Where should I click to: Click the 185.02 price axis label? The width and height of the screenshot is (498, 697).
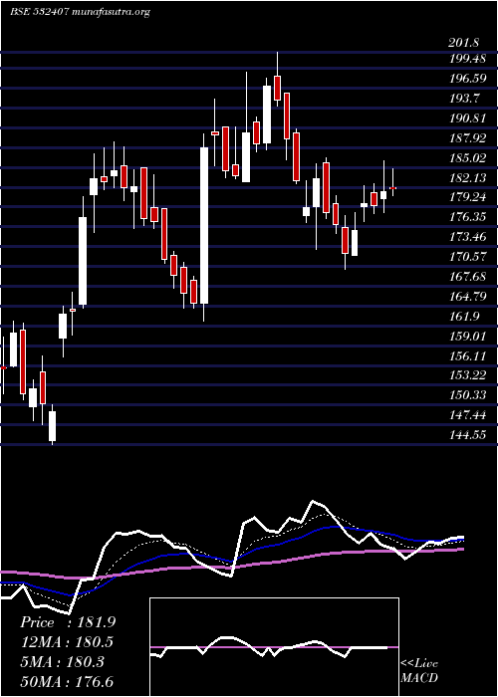pos(466,158)
